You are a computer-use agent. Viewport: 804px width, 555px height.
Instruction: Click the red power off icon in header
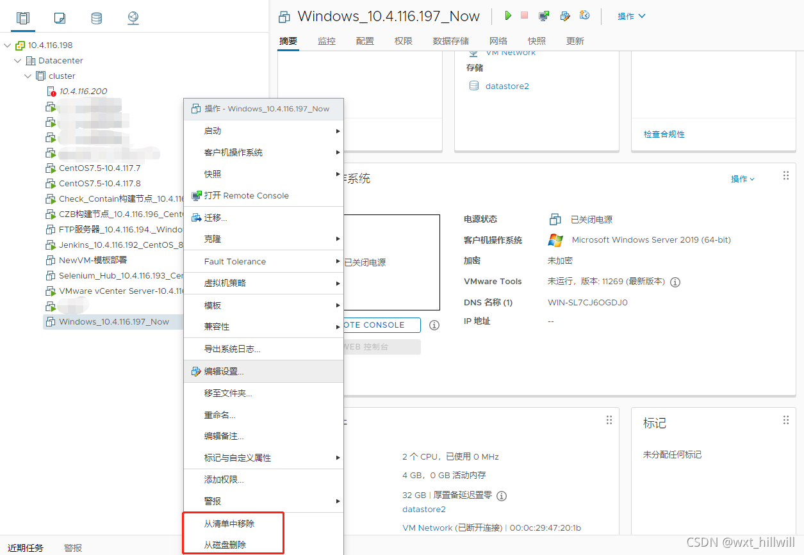pos(524,15)
